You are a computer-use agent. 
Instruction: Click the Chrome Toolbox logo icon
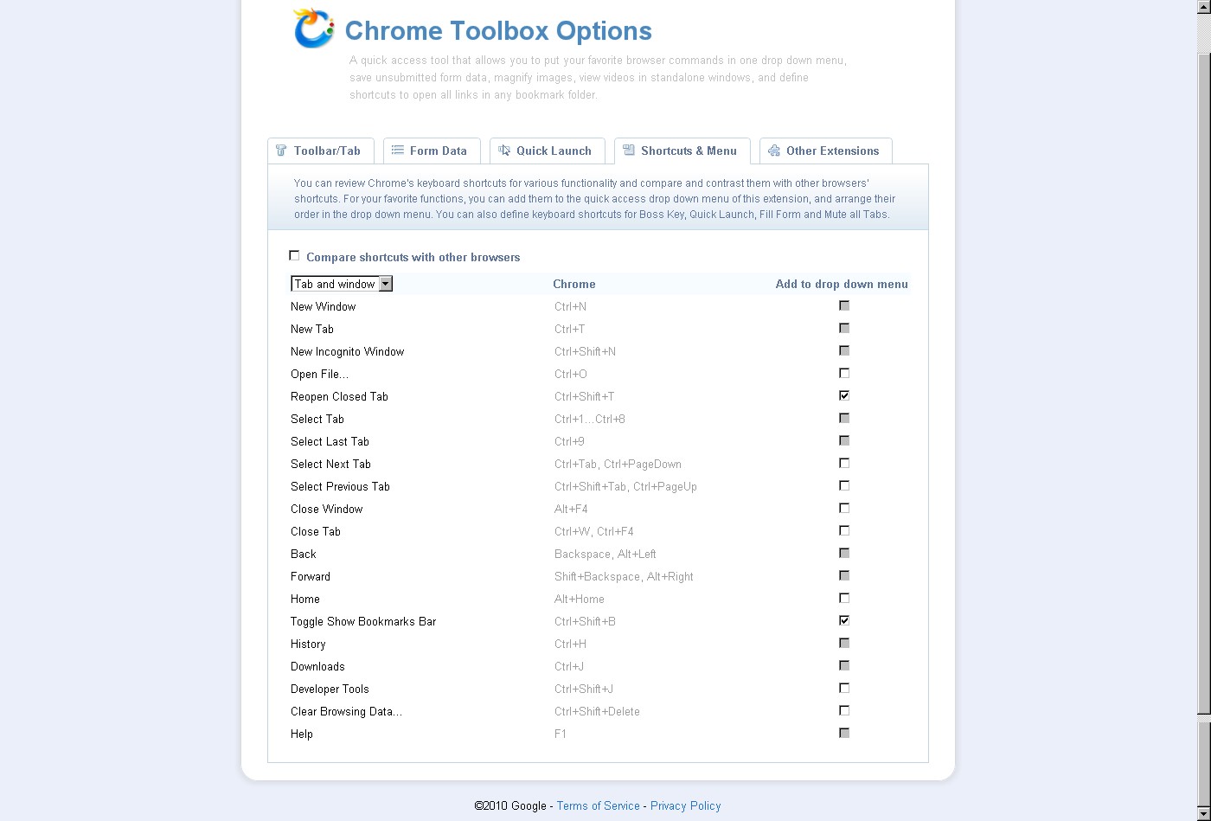click(313, 28)
